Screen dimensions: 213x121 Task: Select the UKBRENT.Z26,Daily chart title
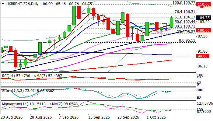click(23, 4)
